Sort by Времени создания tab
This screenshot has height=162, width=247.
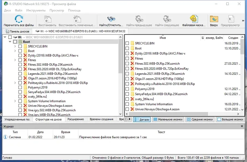point(102,119)
